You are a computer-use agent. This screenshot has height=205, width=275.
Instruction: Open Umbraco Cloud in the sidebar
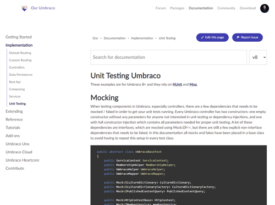(19, 152)
